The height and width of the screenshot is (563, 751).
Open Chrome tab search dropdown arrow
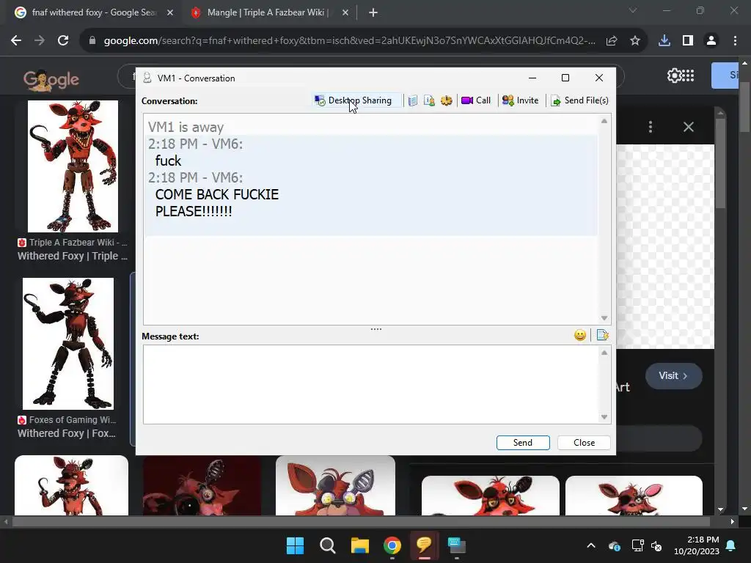coord(633,10)
